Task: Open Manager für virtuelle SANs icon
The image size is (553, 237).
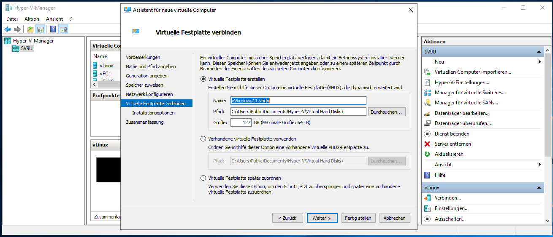Action: click(x=427, y=103)
